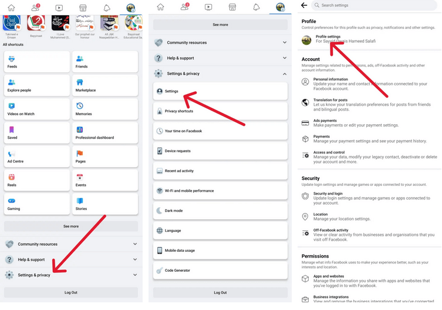
Task: Expand Community resources in middle screenshot
Action: click(221, 42)
